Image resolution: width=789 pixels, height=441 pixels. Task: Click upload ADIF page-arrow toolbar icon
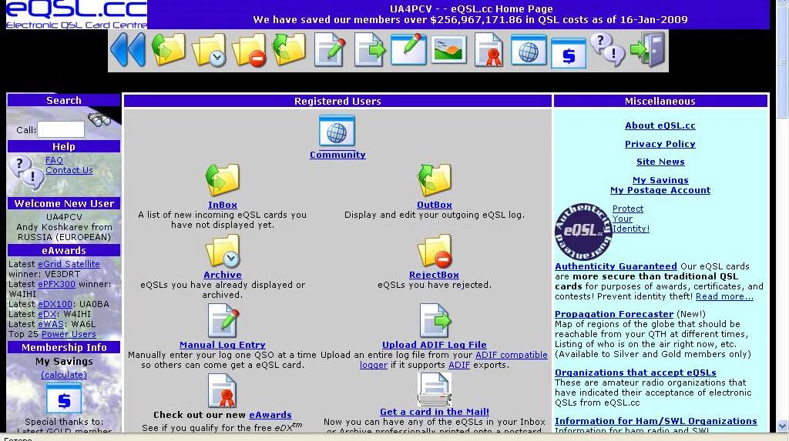369,50
